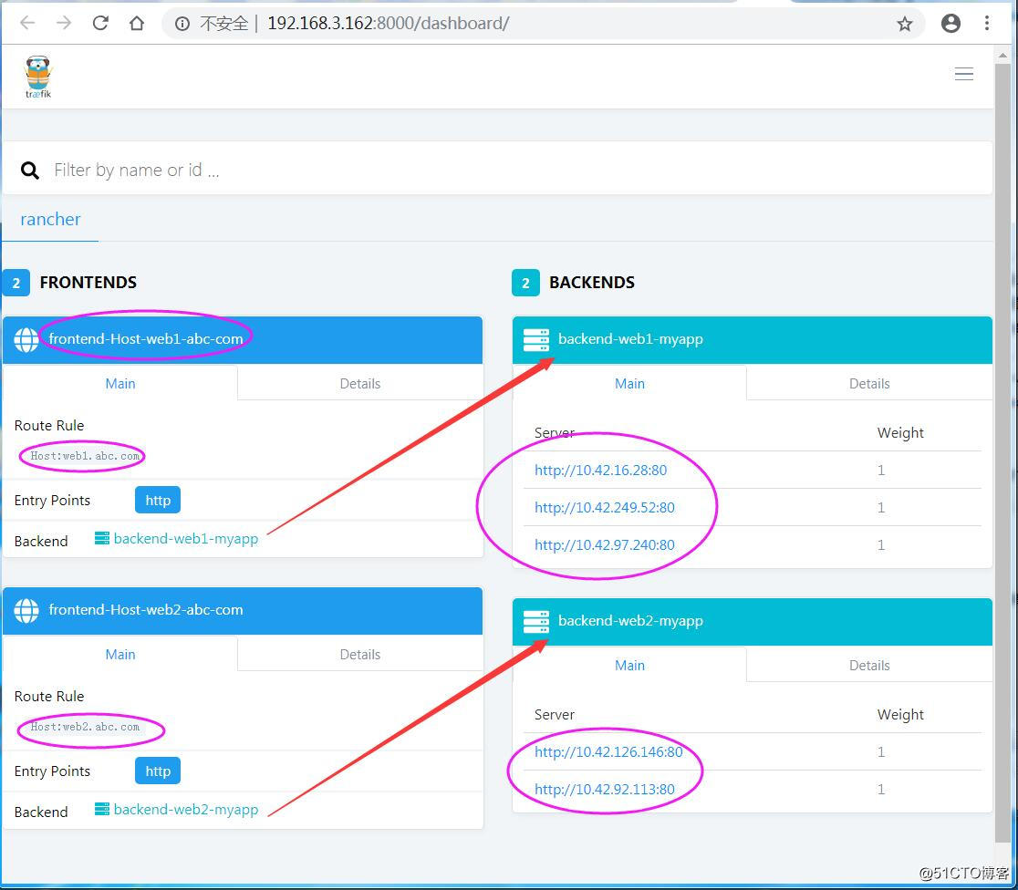Click the search magnifier icon
Viewport: 1018px width, 890px height.
tap(30, 171)
